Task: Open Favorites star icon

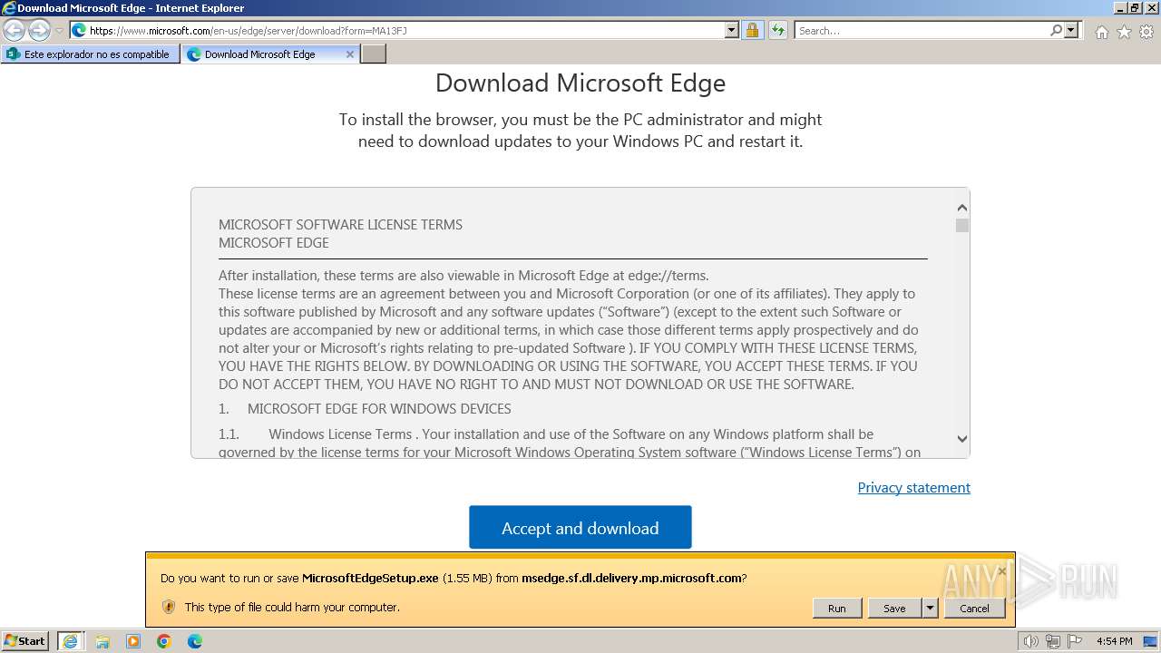Action: coord(1124,32)
